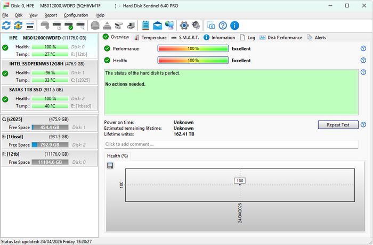Image resolution: width=373 pixels, height=245 pixels.
Task: Click the green check icon beside the SATA3 SSD
Action: click(5, 99)
